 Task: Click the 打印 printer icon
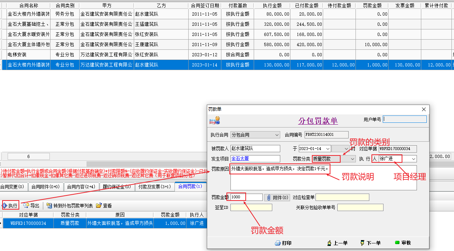278,243
